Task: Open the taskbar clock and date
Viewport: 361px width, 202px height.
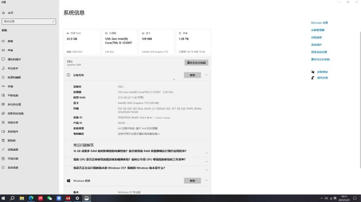Action: pyautogui.click(x=344, y=198)
